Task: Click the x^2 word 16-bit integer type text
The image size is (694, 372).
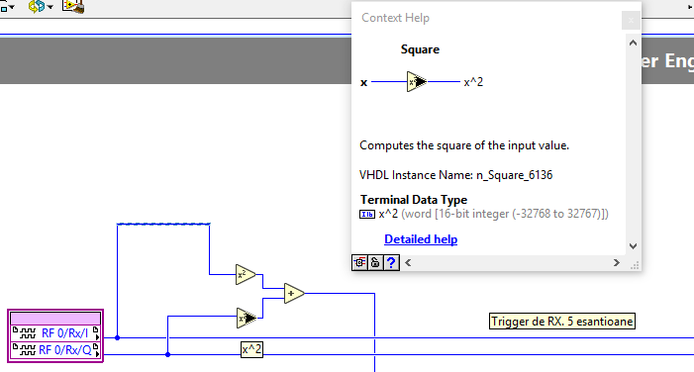Action: (493, 214)
